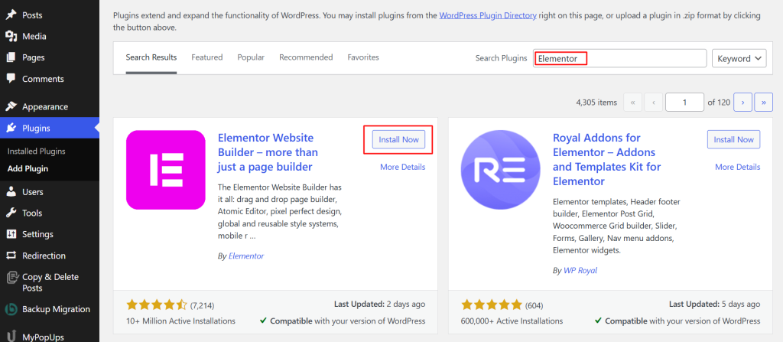Open the Elementor Website Builder title link

coord(268,152)
